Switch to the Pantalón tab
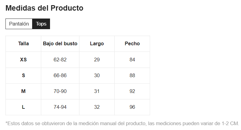The height and width of the screenshot is (130, 241). (19, 24)
